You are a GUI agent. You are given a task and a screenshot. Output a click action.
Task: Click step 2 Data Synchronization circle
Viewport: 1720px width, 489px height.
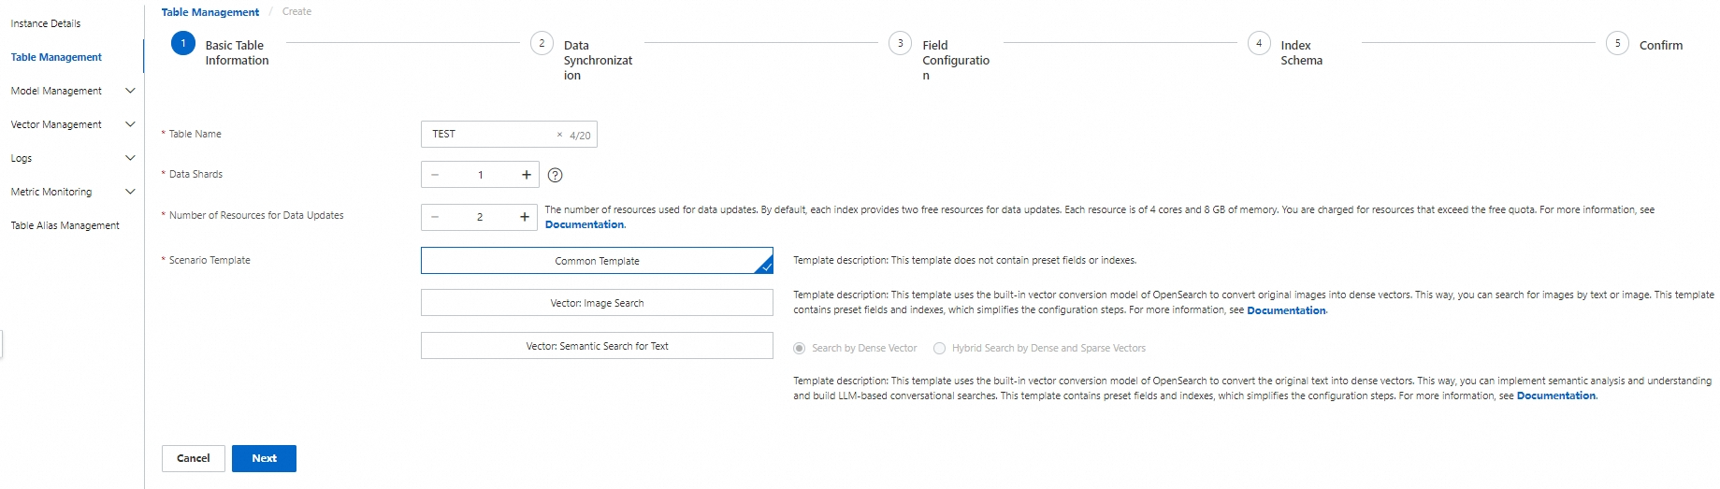542,43
